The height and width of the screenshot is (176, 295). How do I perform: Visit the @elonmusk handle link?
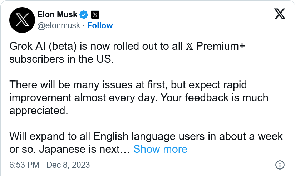(x=59, y=25)
